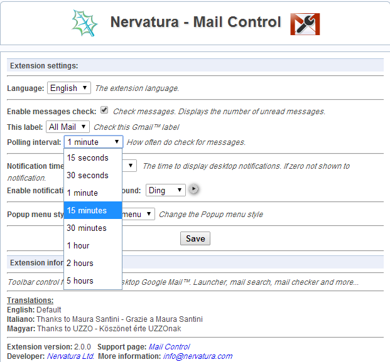The image size is (390, 362).
Task: Open the Mail Control support page link
Action: 169,346
